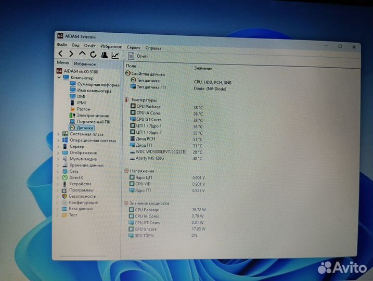
Task: Open the Справка menu
Action: point(153,48)
